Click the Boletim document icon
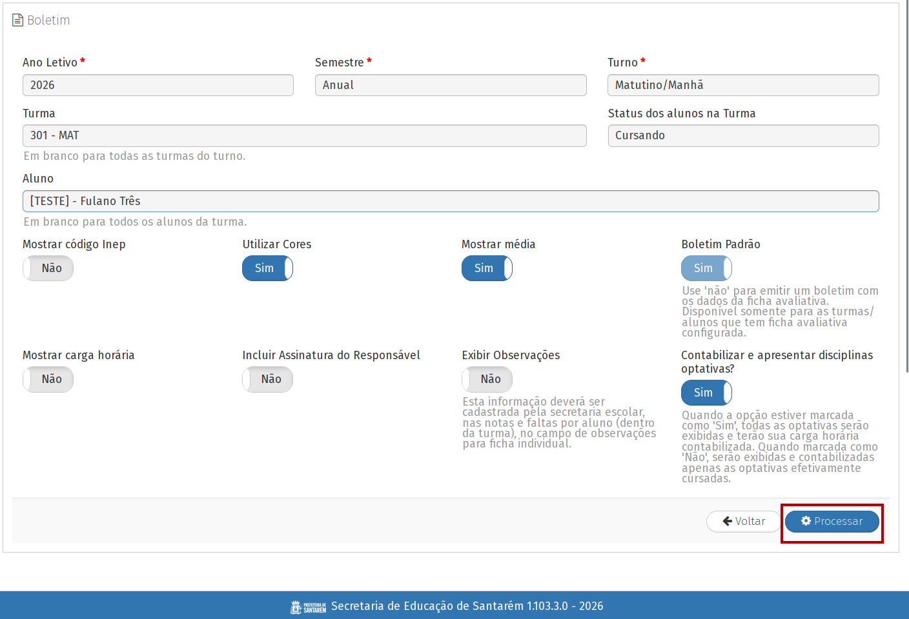This screenshot has width=909, height=619. 17,21
